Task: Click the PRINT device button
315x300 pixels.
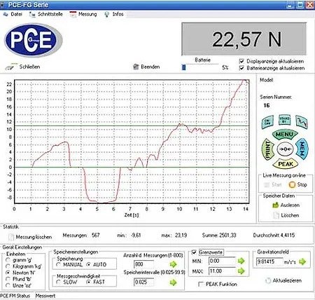Action: [267, 149]
